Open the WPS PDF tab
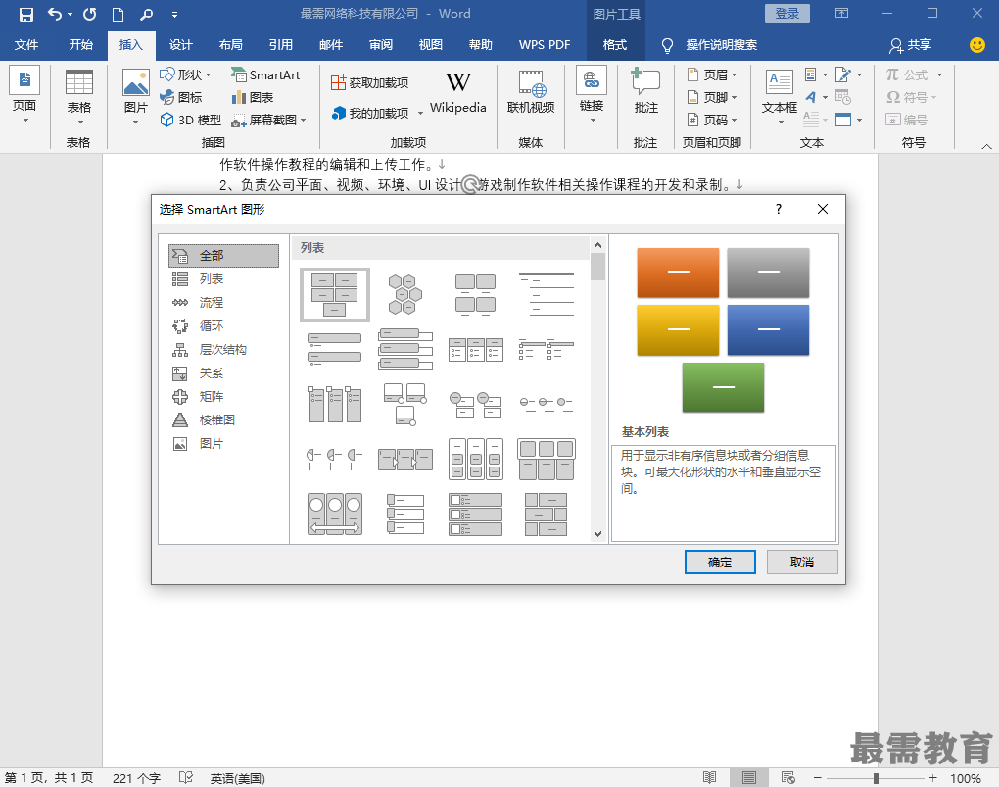 [545, 45]
